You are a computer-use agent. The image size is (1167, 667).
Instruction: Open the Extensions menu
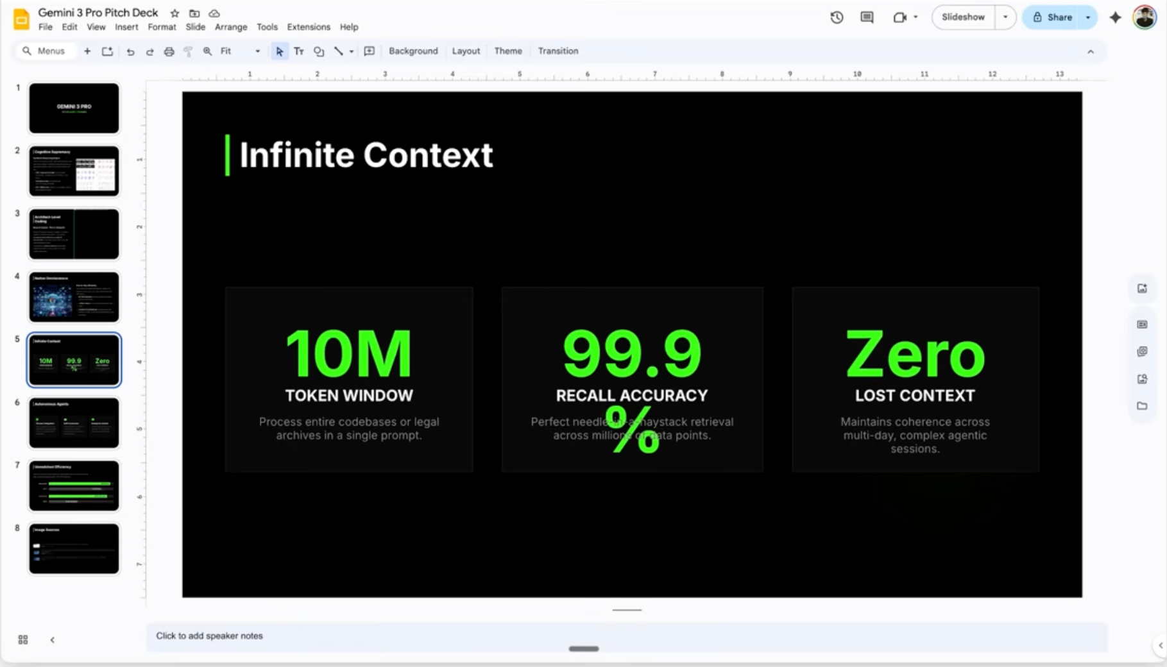pos(309,27)
